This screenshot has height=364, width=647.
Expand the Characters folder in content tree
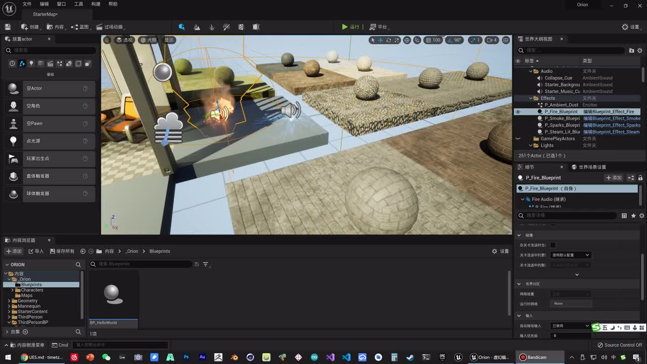point(12,290)
